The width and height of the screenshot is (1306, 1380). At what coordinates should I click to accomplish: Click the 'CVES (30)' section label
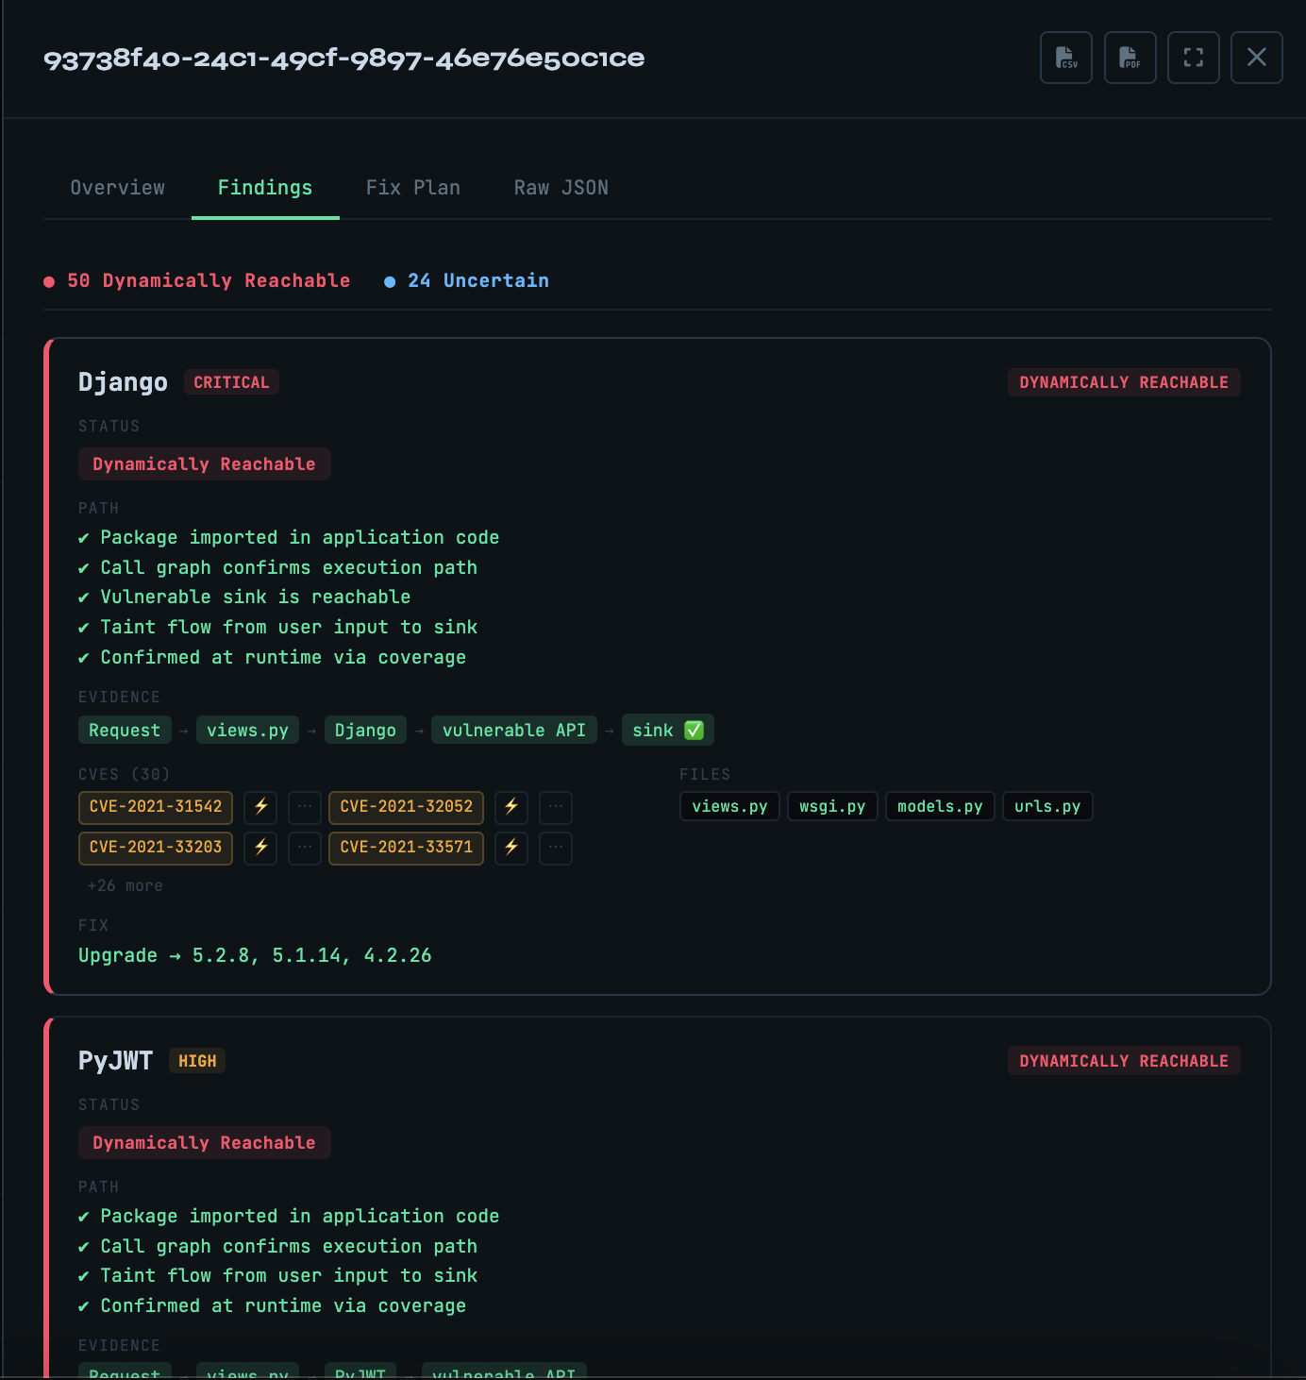pos(125,775)
